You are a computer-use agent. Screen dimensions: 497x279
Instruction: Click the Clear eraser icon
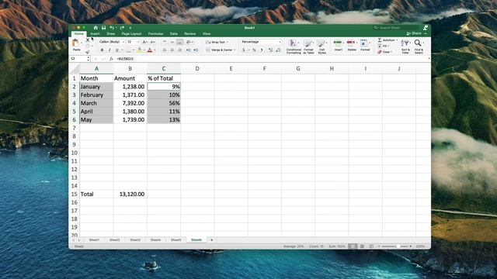click(x=380, y=52)
